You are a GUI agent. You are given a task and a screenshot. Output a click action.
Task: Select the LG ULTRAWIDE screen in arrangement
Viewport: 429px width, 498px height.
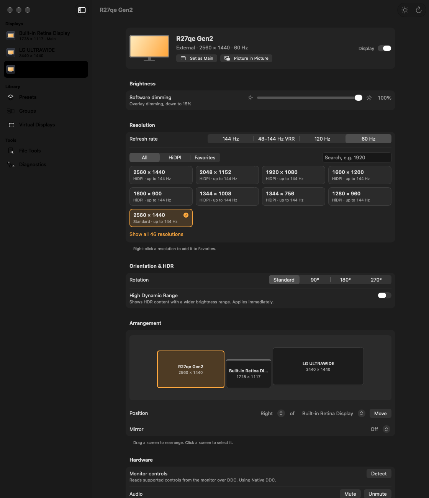tap(318, 366)
